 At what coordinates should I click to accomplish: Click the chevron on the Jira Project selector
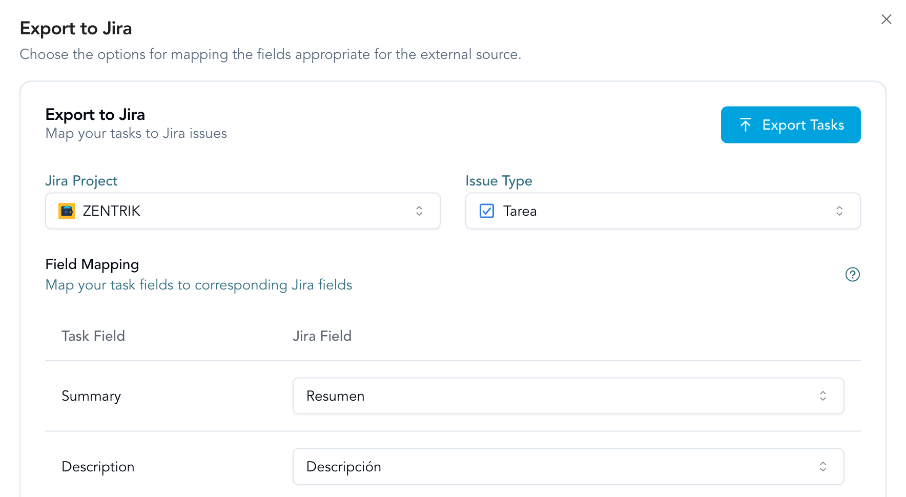coord(419,211)
